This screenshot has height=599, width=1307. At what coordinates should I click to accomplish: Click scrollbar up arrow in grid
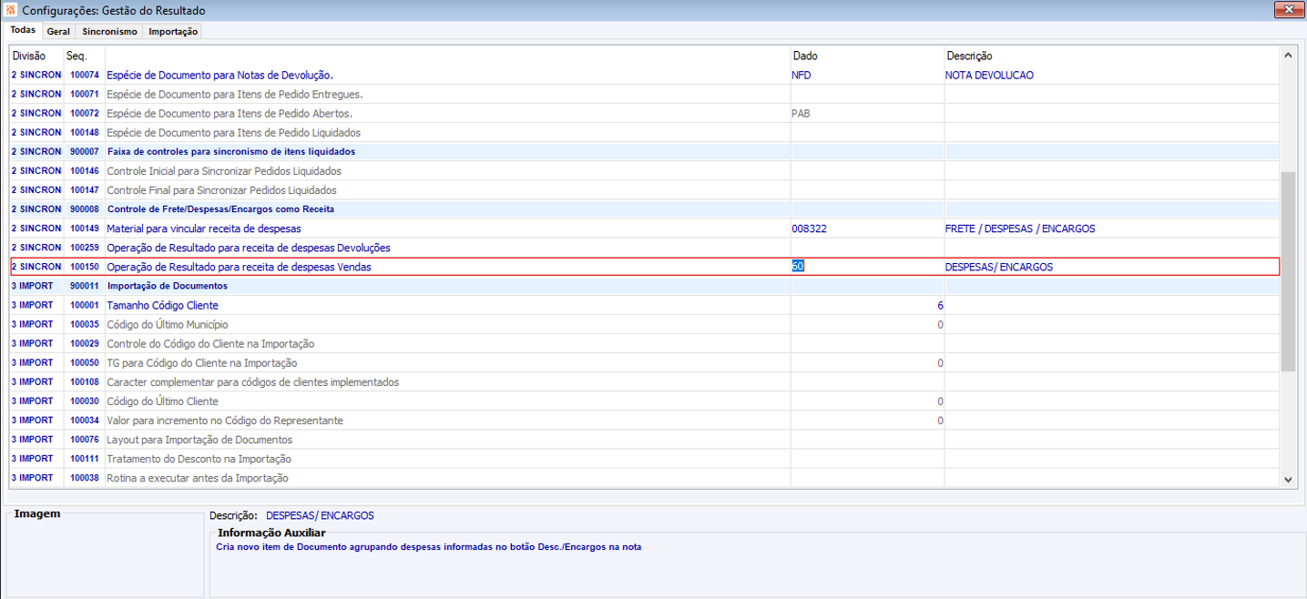pyautogui.click(x=1287, y=56)
